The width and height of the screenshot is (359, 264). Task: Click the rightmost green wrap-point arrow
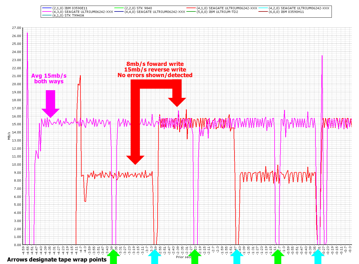click(278, 256)
